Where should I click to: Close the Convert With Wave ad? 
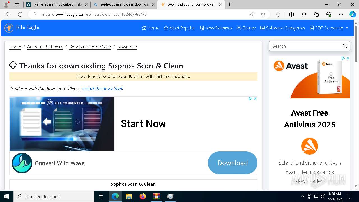click(x=255, y=98)
